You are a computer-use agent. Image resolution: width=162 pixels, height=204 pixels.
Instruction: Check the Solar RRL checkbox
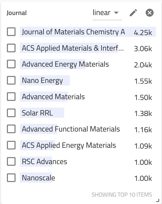pos(11,113)
